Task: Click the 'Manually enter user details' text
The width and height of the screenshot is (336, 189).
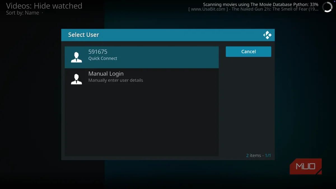Action: [116, 80]
